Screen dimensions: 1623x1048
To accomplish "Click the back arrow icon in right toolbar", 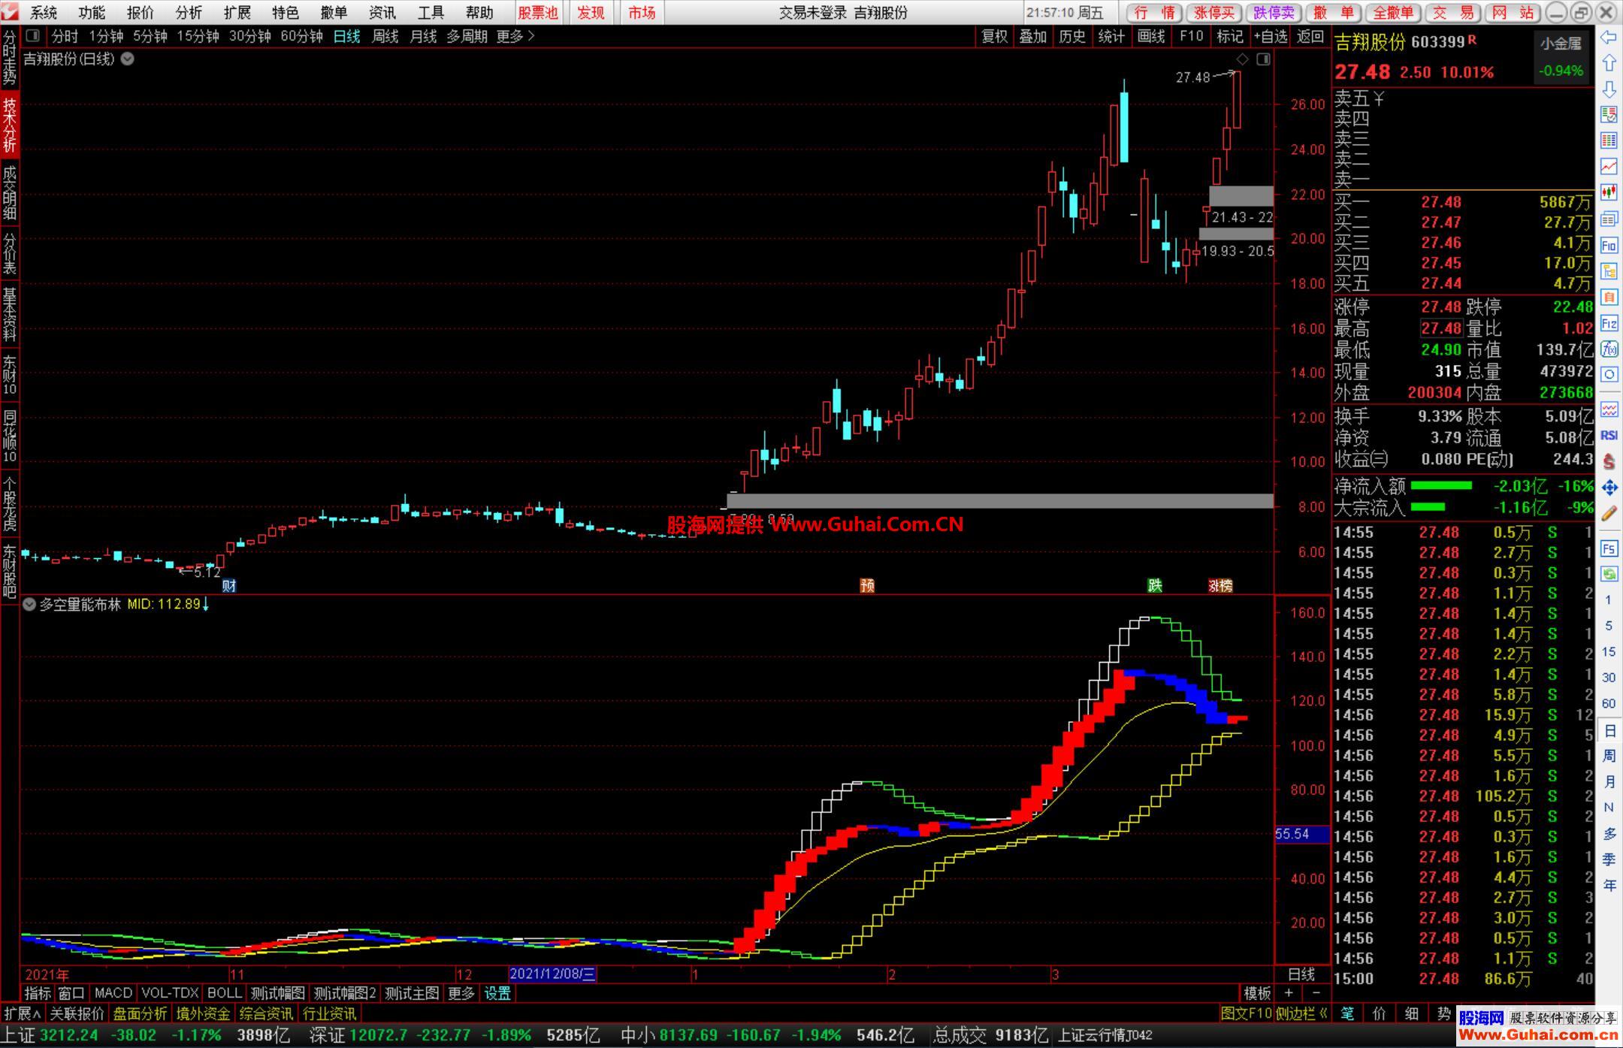I will point(1609,38).
